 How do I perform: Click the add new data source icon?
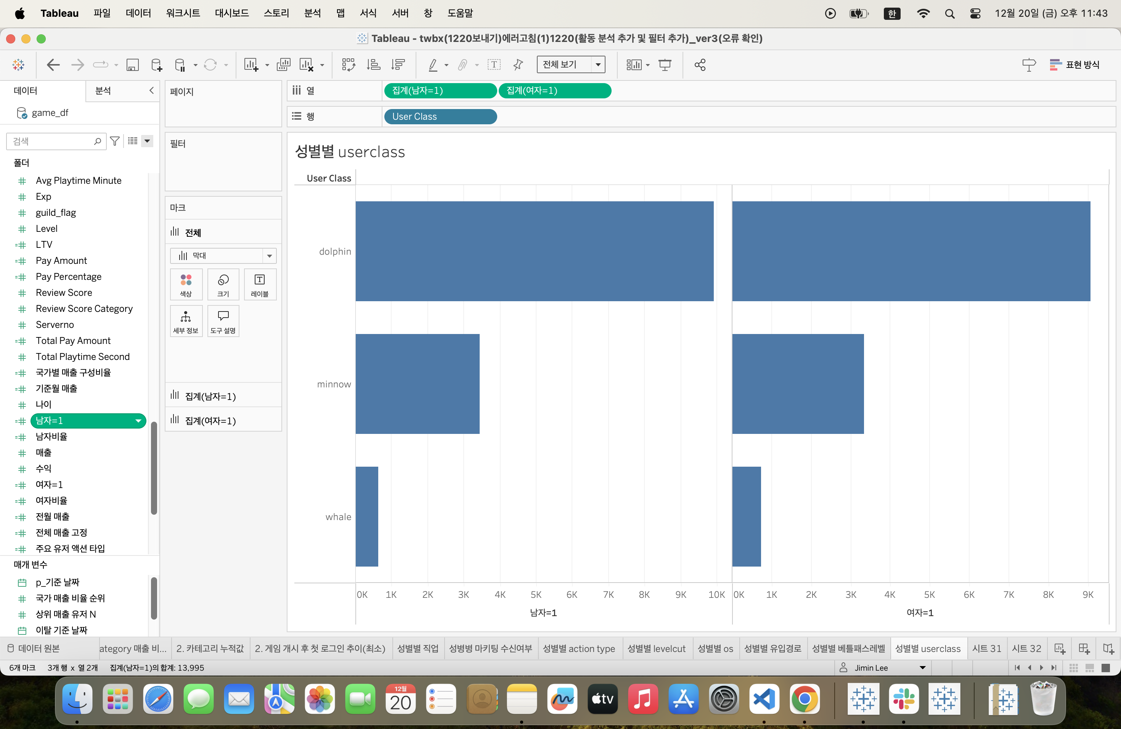156,64
